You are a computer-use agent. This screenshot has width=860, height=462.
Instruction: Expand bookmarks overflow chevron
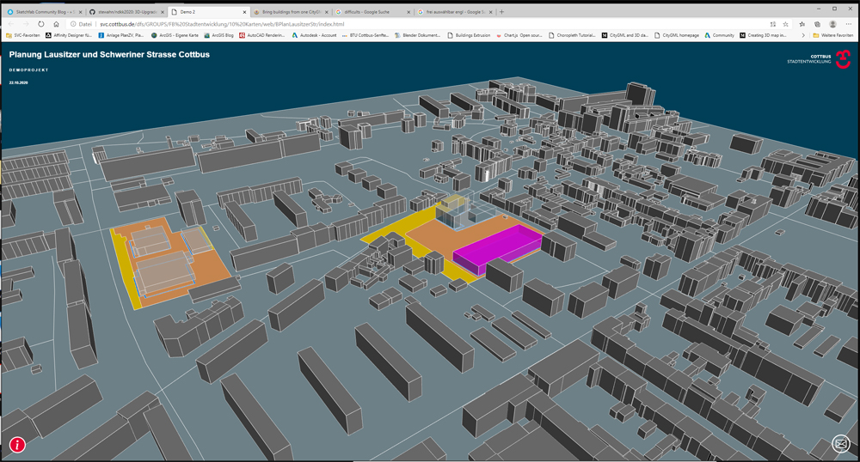pos(803,35)
